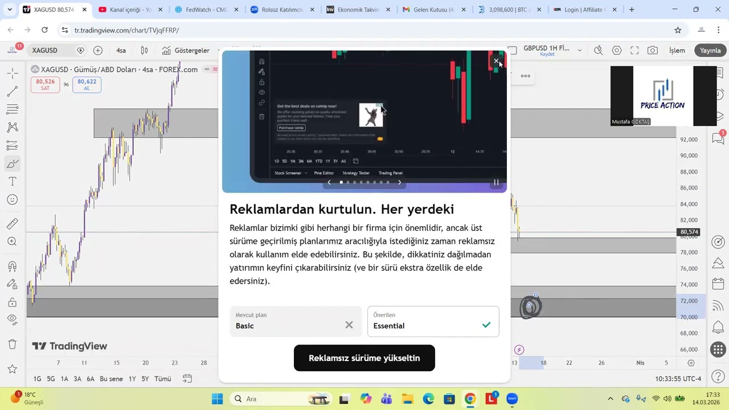Open the Fibonacci/gann tools group
The height and width of the screenshot is (410, 729).
tap(13, 109)
